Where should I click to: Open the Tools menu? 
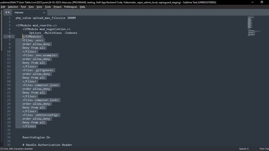point(48,7)
